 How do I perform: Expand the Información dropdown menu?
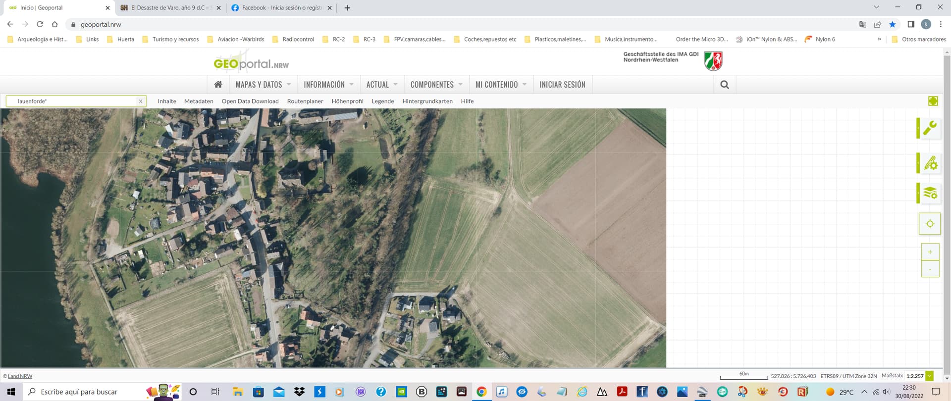(x=328, y=85)
